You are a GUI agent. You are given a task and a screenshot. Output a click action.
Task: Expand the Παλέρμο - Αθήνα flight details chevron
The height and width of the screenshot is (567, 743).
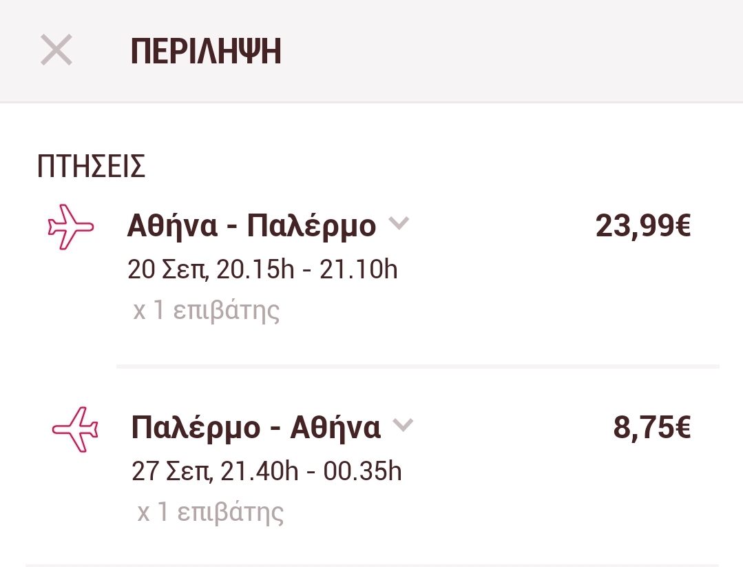click(x=403, y=426)
